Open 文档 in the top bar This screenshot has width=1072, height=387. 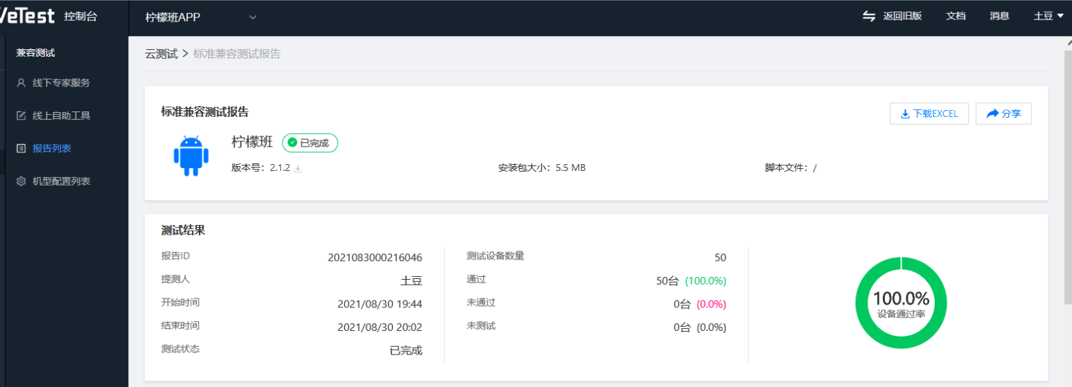[956, 17]
